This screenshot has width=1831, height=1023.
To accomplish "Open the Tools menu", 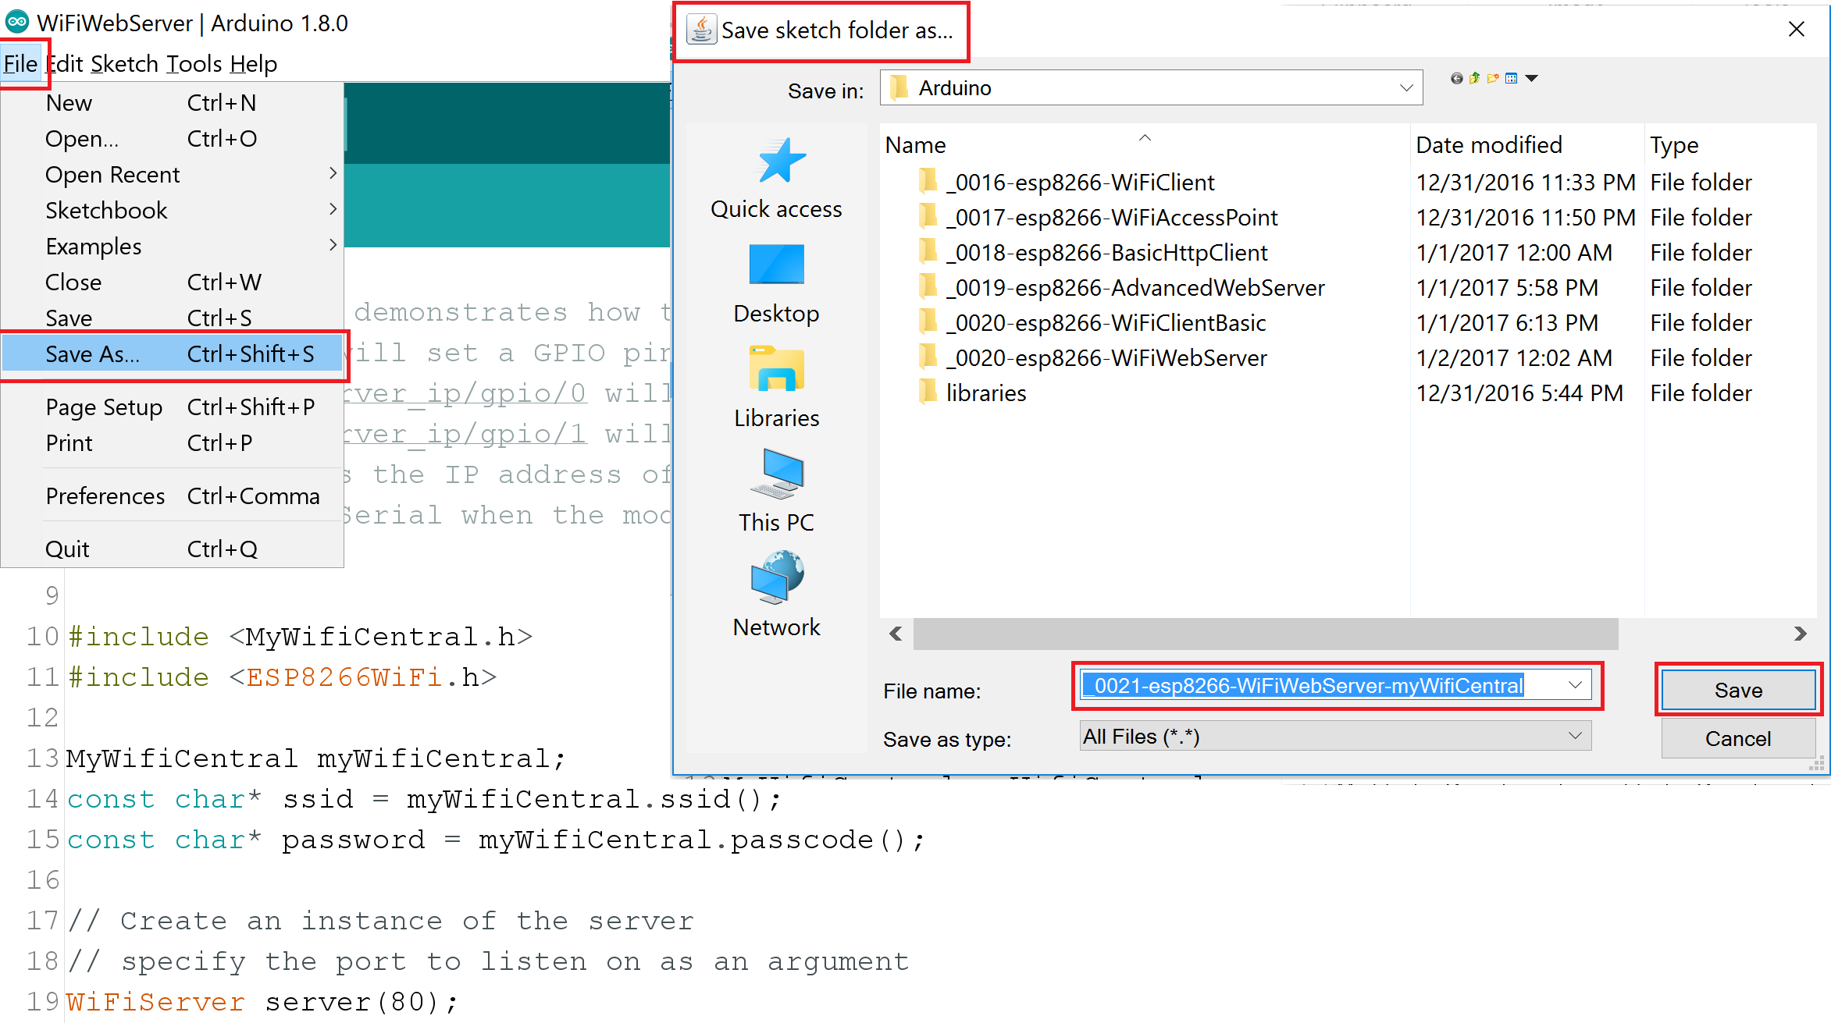I will pos(194,63).
